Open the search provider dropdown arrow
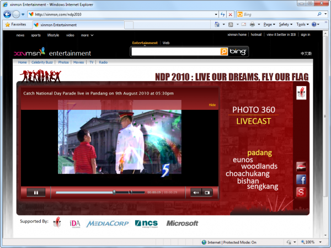 tap(325, 14)
